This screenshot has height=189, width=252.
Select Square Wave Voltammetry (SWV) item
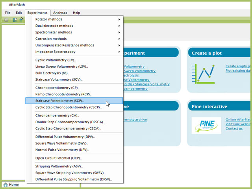[74, 143]
